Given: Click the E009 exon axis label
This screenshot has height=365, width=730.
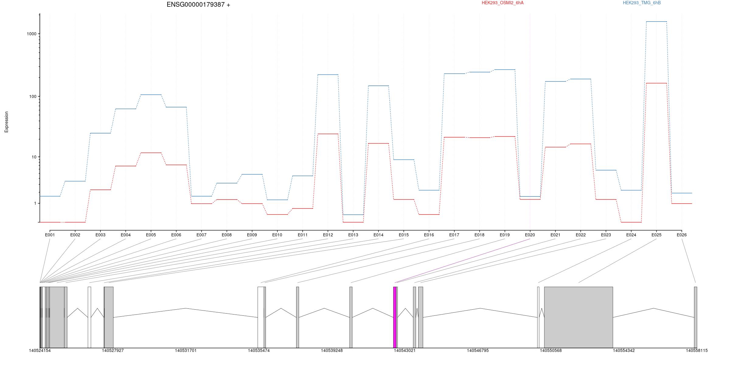Looking at the screenshot, I should click(252, 235).
